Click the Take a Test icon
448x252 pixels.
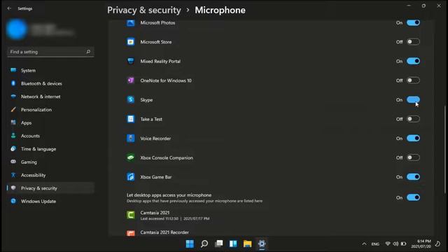131,119
